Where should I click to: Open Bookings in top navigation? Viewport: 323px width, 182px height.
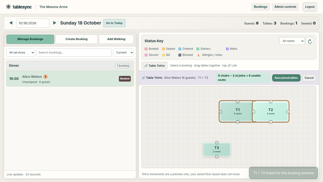[261, 7]
